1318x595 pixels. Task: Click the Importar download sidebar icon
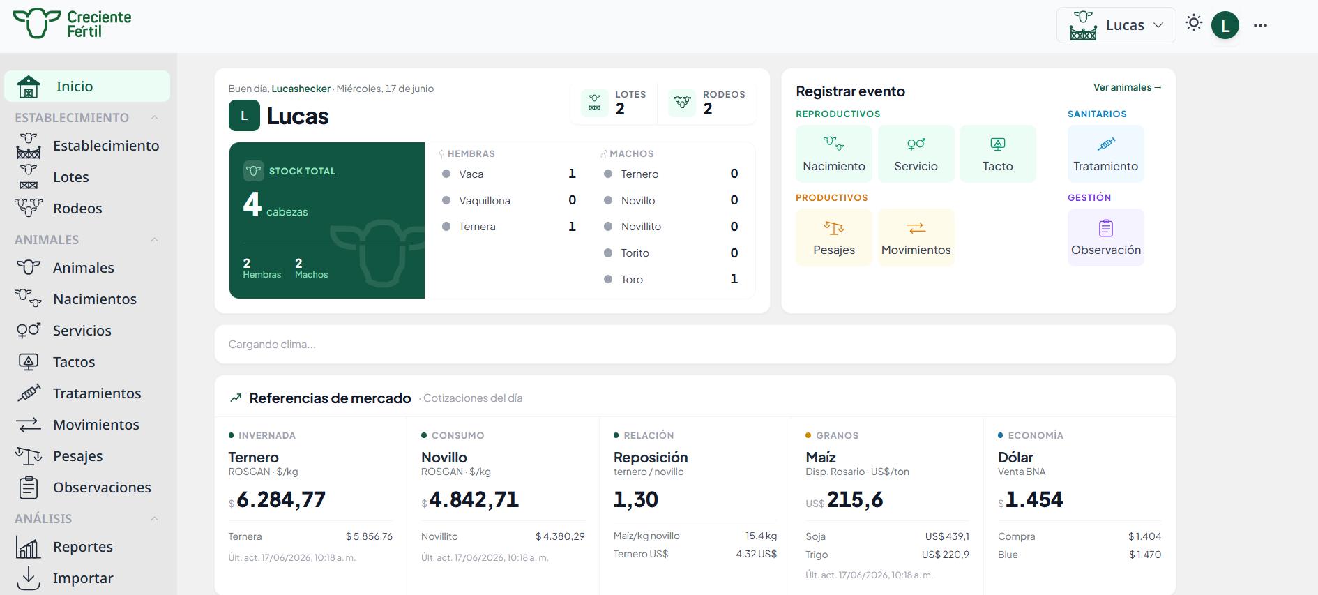(x=29, y=578)
